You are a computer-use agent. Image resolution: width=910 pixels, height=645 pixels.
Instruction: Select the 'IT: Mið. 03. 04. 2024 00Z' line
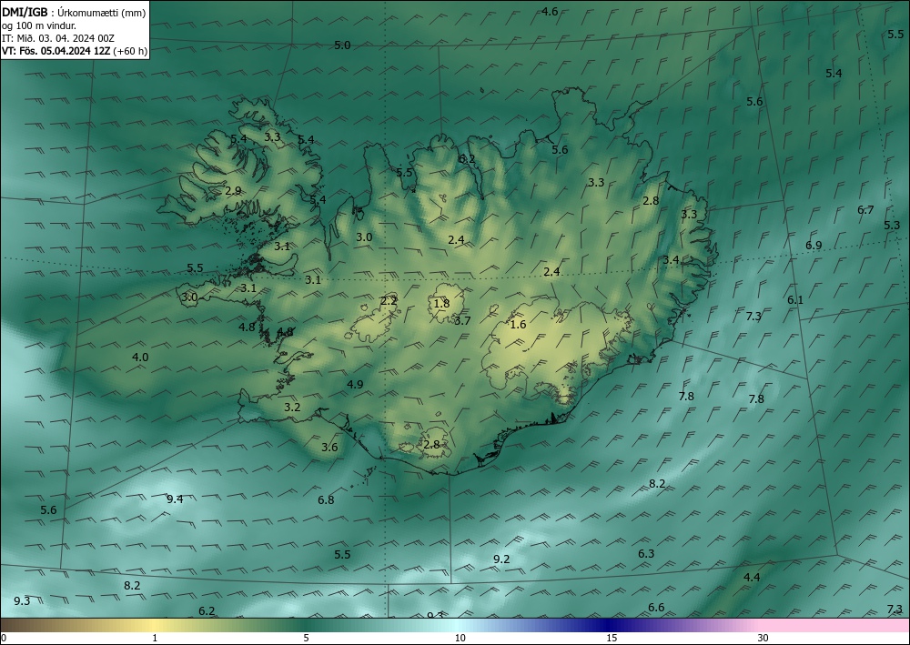pyautogui.click(x=58, y=38)
